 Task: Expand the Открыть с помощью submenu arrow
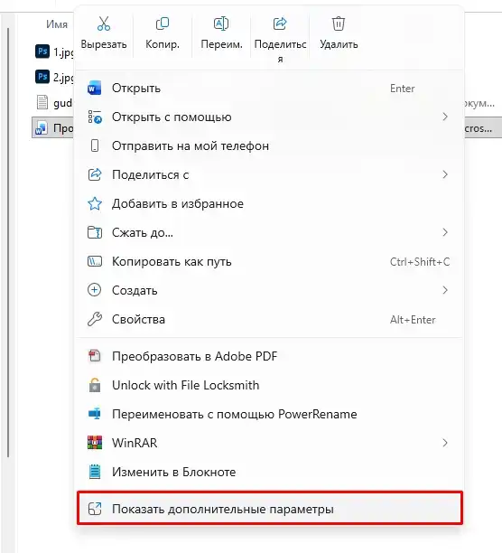point(445,117)
